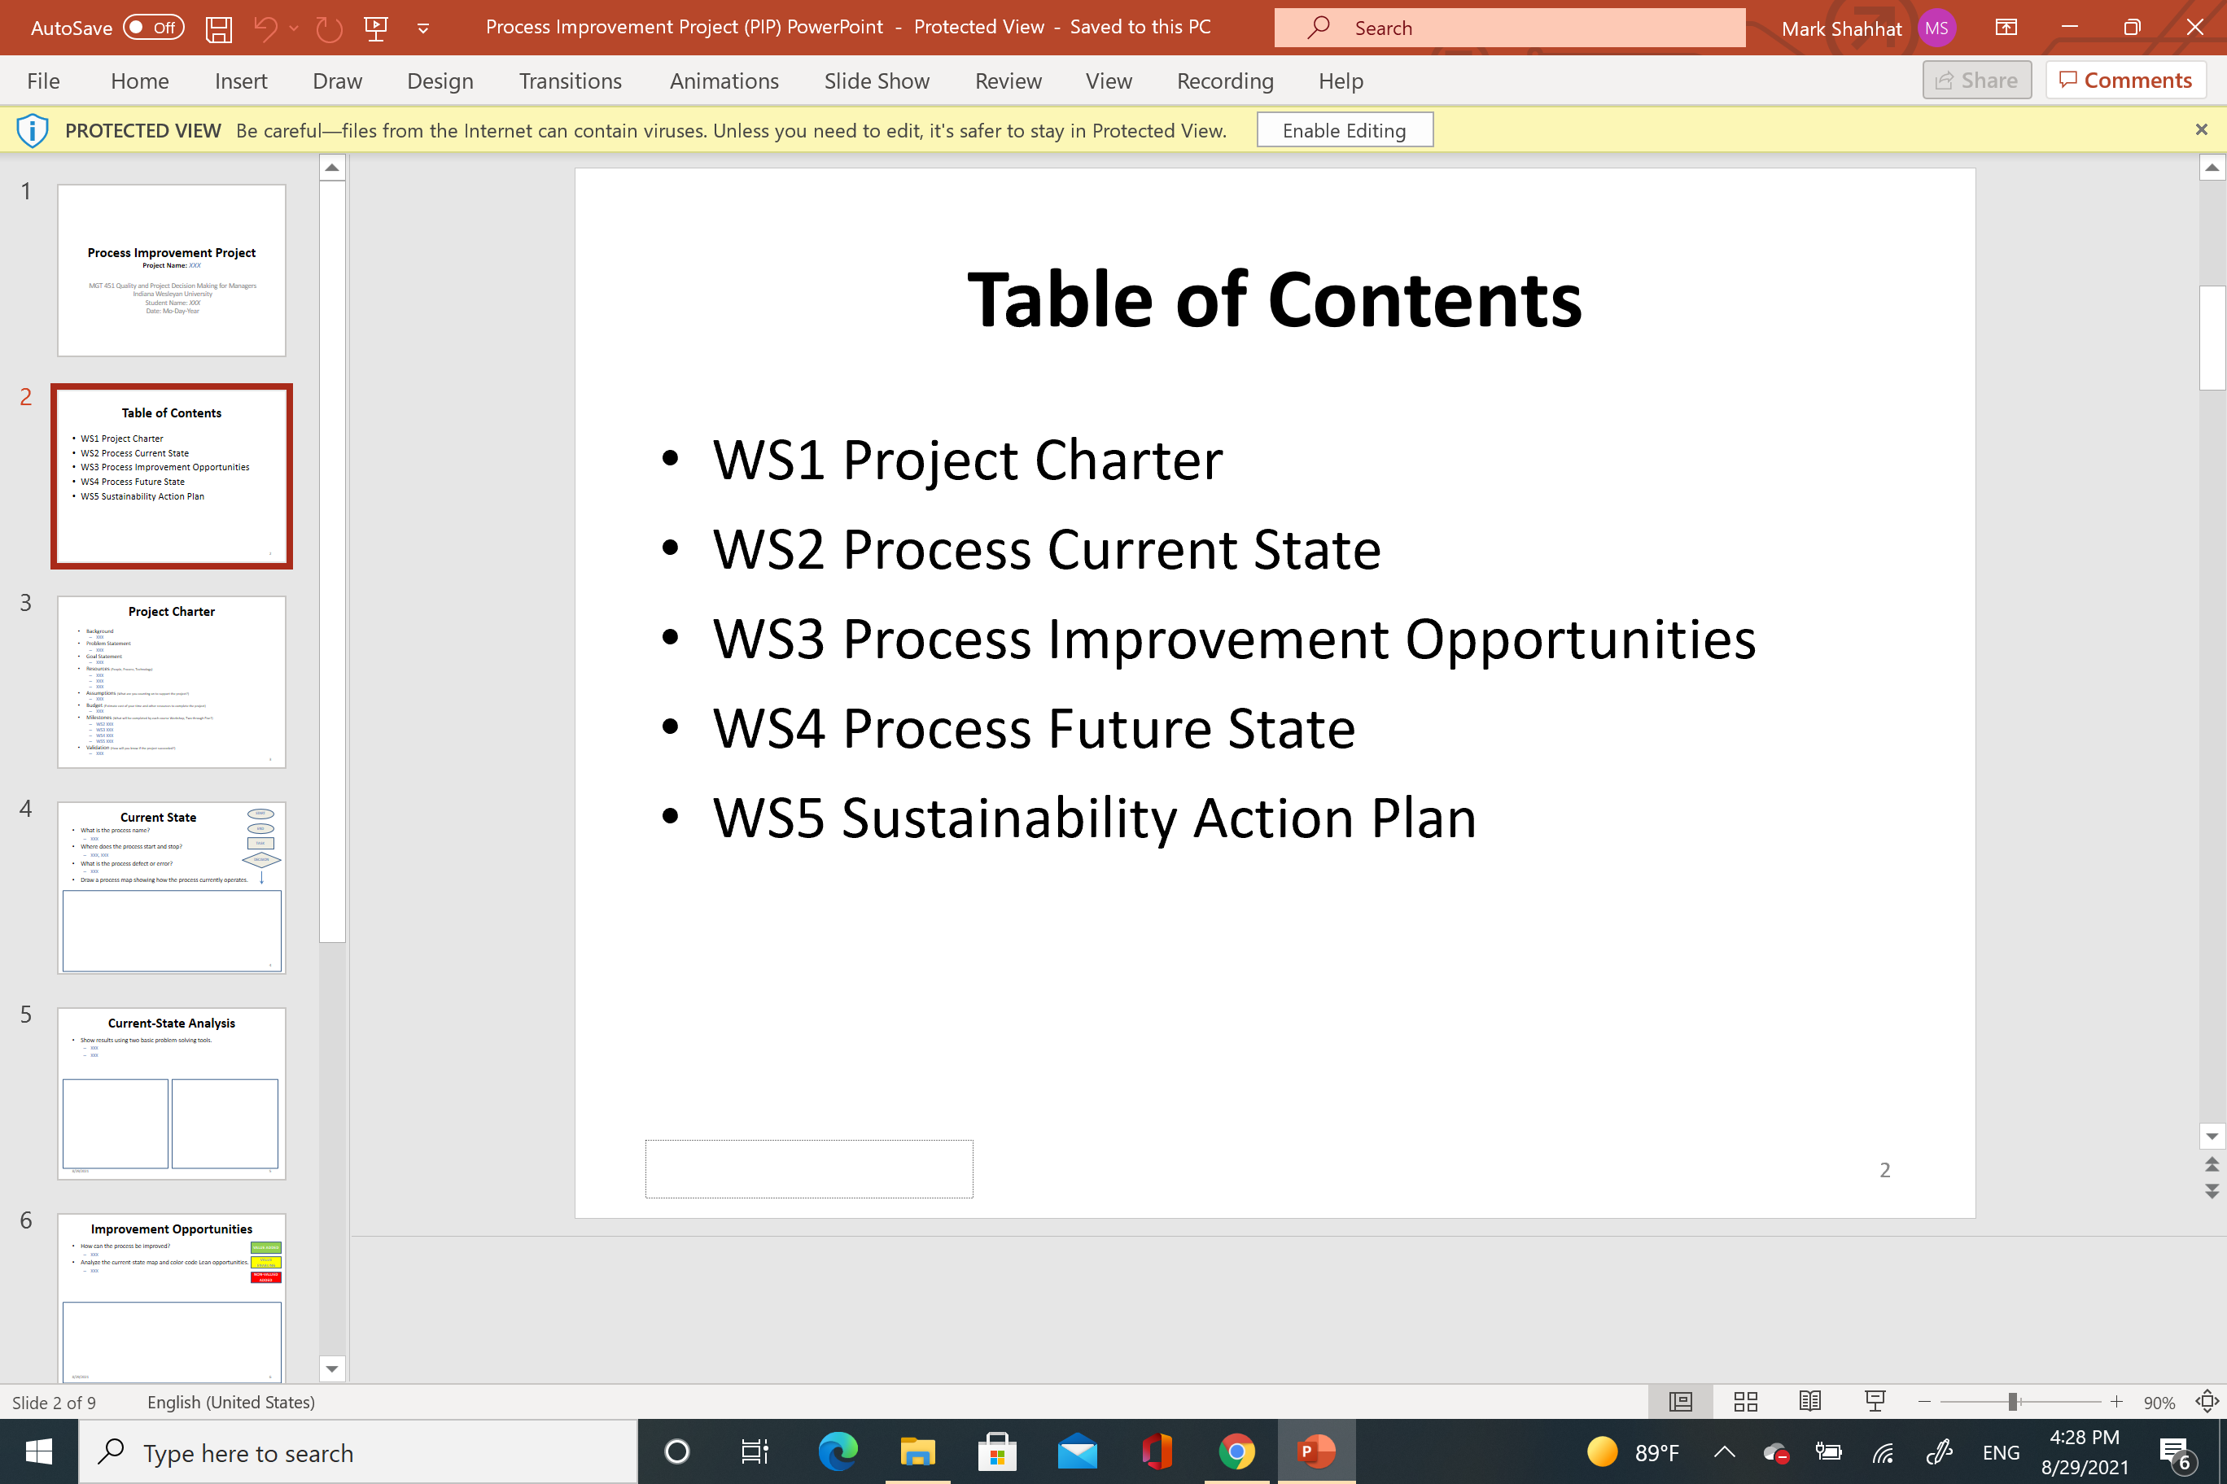Select the Project Charter slide thumbnail
This screenshot has height=1484, width=2227.
[x=172, y=682]
